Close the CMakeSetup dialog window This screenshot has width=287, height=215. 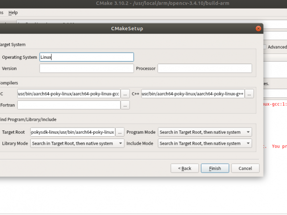coord(259,28)
